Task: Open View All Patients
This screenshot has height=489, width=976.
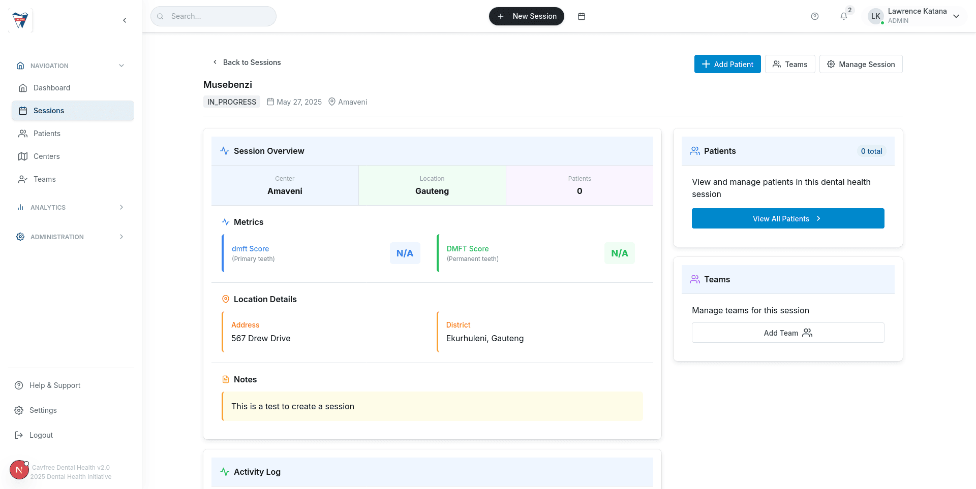Action: (x=787, y=218)
